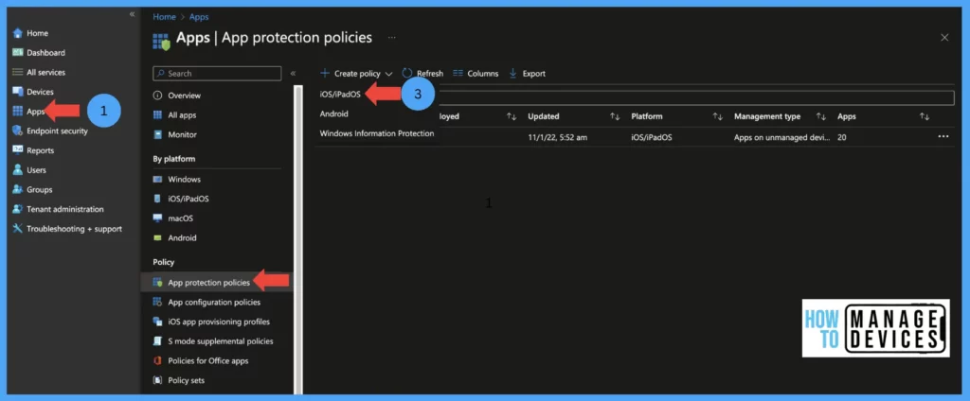
Task: Open the Monitor item icon
Action: click(157, 134)
